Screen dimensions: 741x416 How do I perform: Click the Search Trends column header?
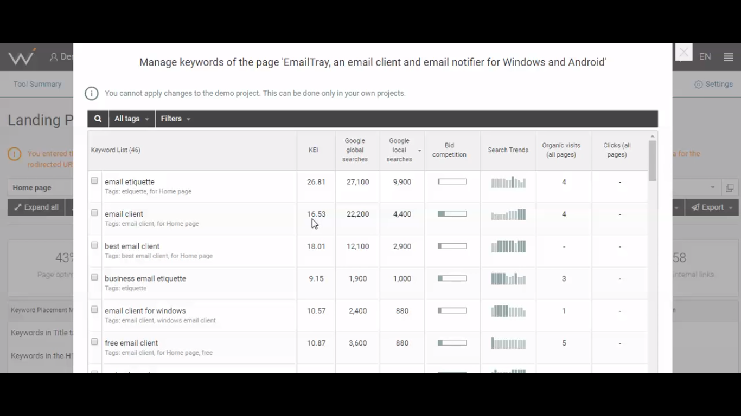click(x=508, y=150)
